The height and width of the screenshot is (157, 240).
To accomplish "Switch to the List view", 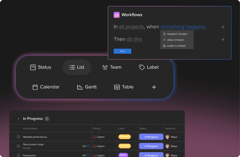I will 77,67.
